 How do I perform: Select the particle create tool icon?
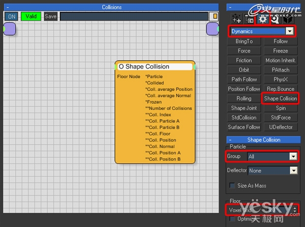point(236,19)
